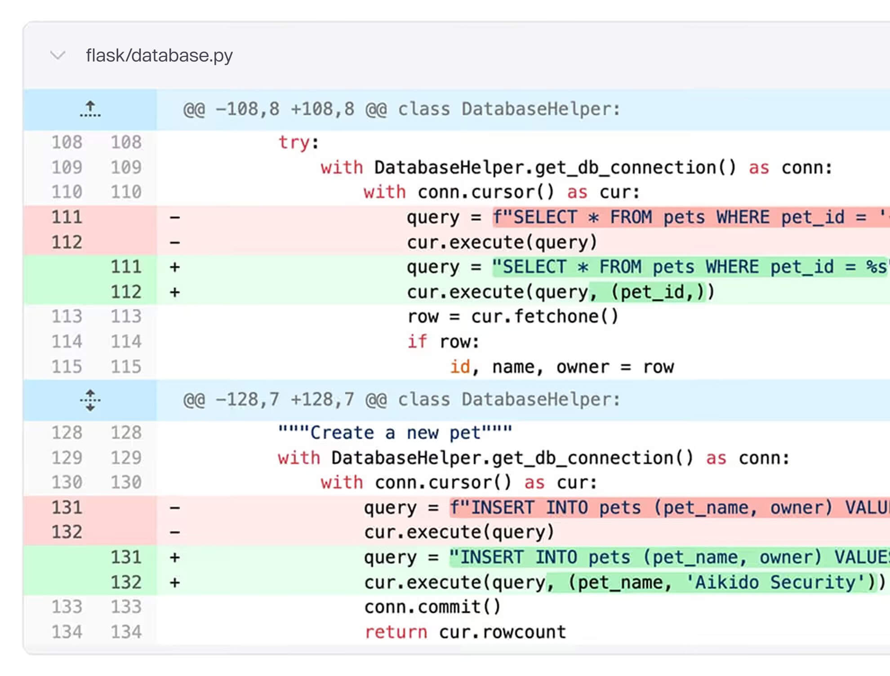Click the line 'row = cur.fetchone()'
Screen dimensions: 890x676
click(512, 317)
